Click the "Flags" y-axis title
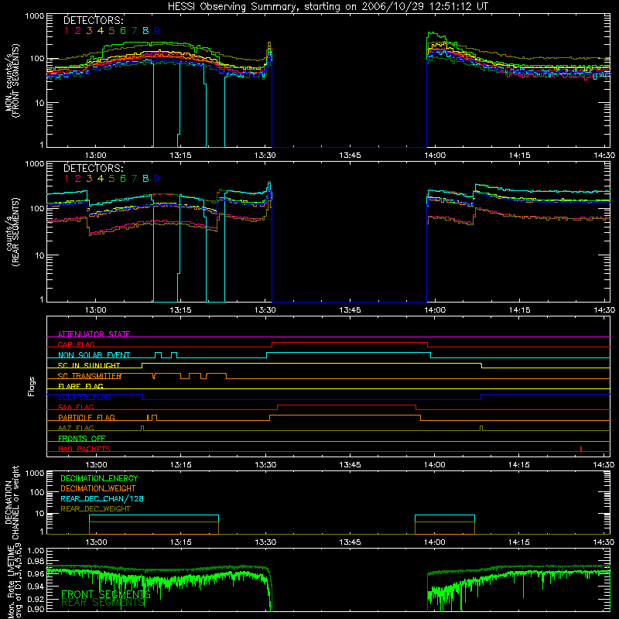Image resolution: width=619 pixels, height=619 pixels. (31, 386)
